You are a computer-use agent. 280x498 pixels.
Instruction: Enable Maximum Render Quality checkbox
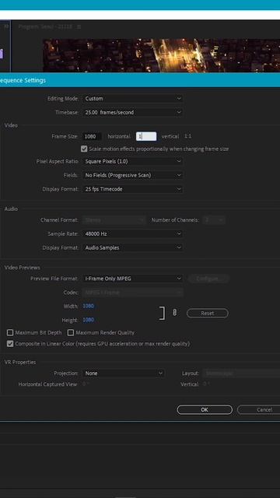pos(71,332)
